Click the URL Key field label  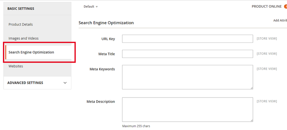(108, 39)
